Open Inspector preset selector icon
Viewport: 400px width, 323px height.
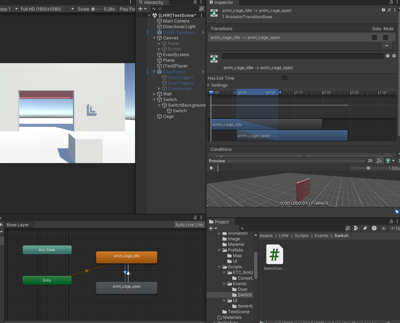click(x=389, y=10)
